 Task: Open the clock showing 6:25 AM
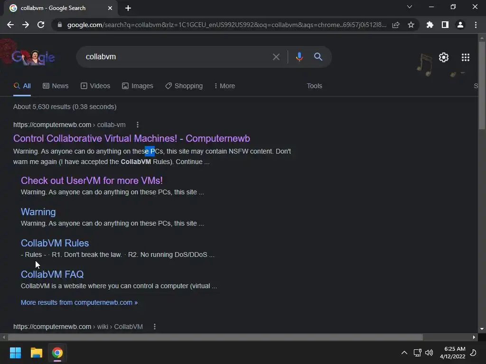(452, 353)
